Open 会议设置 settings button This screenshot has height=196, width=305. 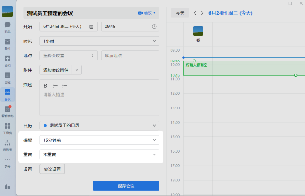52,169
